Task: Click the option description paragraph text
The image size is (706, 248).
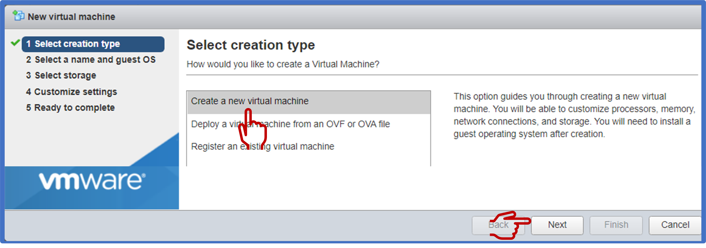Action: 574,115
